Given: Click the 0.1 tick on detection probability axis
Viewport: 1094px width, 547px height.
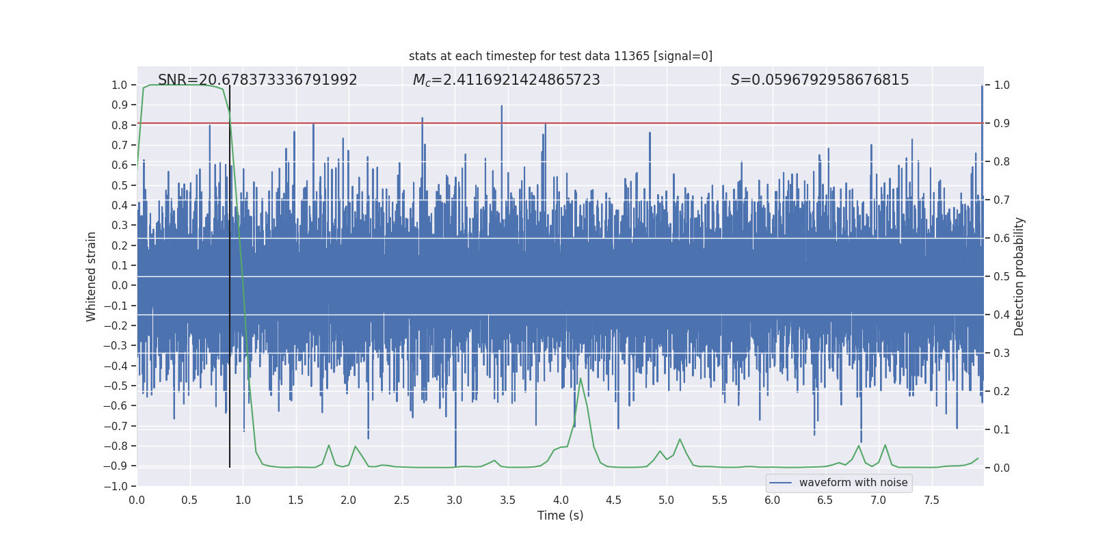Looking at the screenshot, I should pyautogui.click(x=1002, y=430).
